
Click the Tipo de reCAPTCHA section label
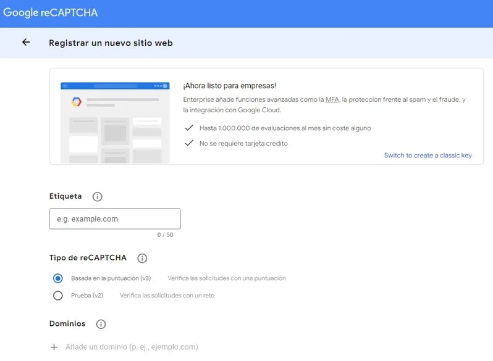point(88,258)
